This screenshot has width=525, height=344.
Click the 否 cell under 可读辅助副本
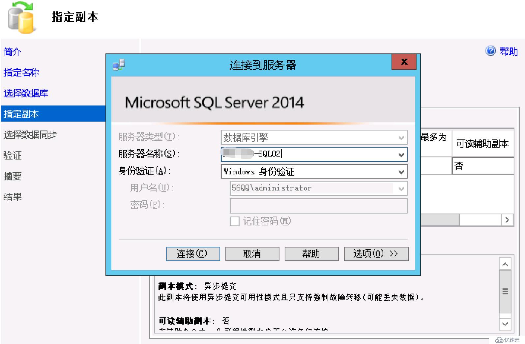click(483, 166)
